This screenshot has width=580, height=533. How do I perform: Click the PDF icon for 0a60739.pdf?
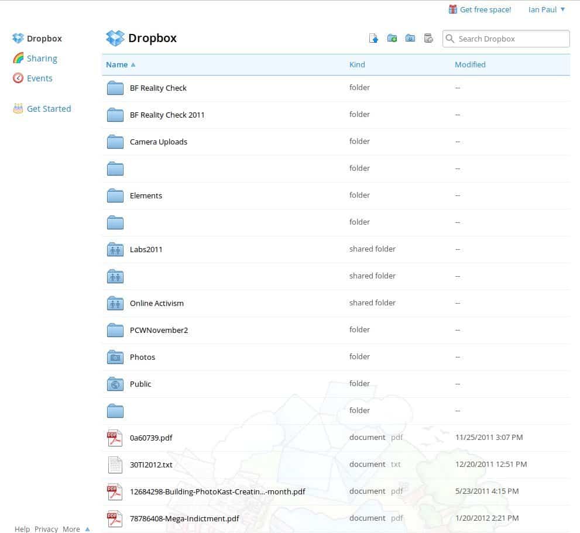[x=115, y=438]
